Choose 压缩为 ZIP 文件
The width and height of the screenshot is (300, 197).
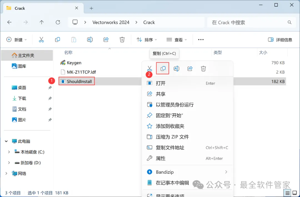click(x=187, y=137)
